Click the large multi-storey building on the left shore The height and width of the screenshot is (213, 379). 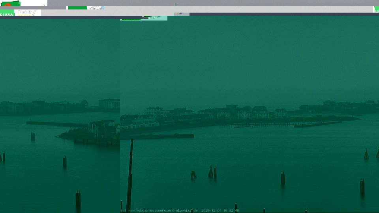point(109,104)
